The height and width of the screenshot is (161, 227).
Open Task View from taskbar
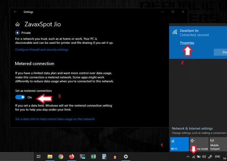(x=39, y=156)
